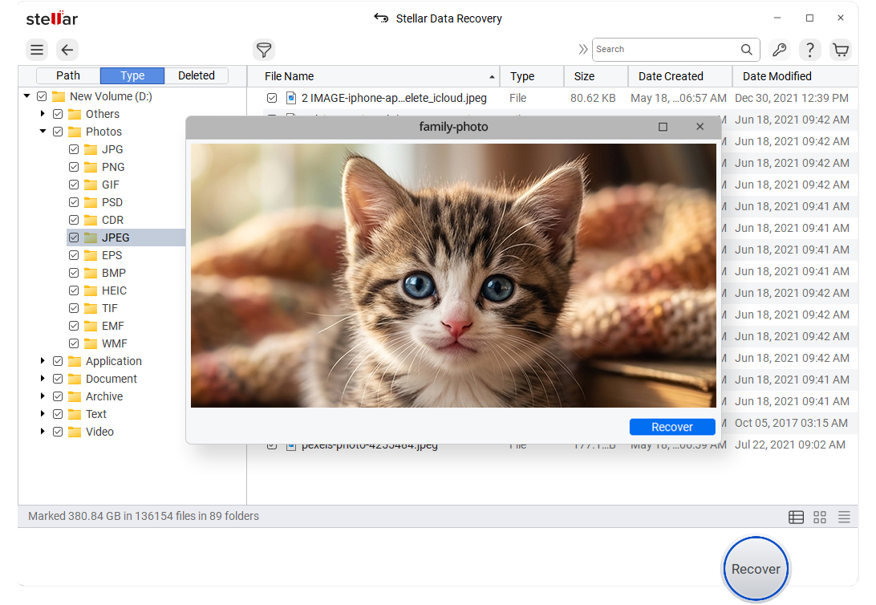Viewport: 876px width, 605px height.
Task: Toggle the Others folder checkbox
Action: (x=58, y=114)
